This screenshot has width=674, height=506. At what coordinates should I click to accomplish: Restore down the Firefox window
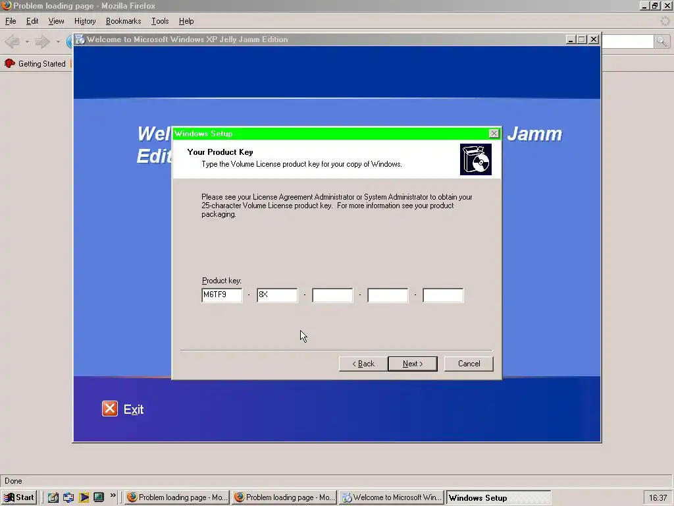[x=655, y=5]
